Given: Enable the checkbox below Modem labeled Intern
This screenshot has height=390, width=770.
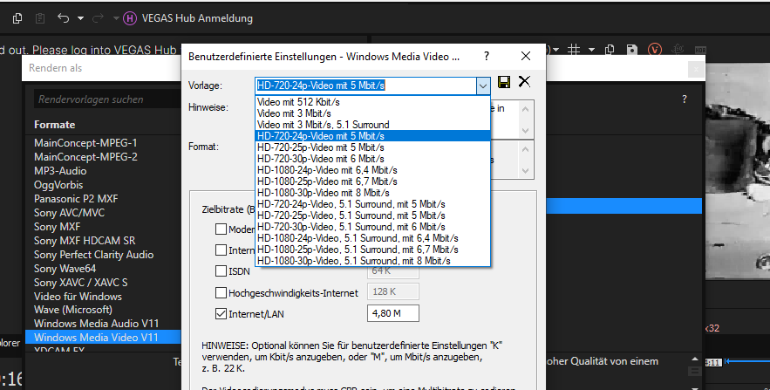Looking at the screenshot, I should click(x=221, y=250).
